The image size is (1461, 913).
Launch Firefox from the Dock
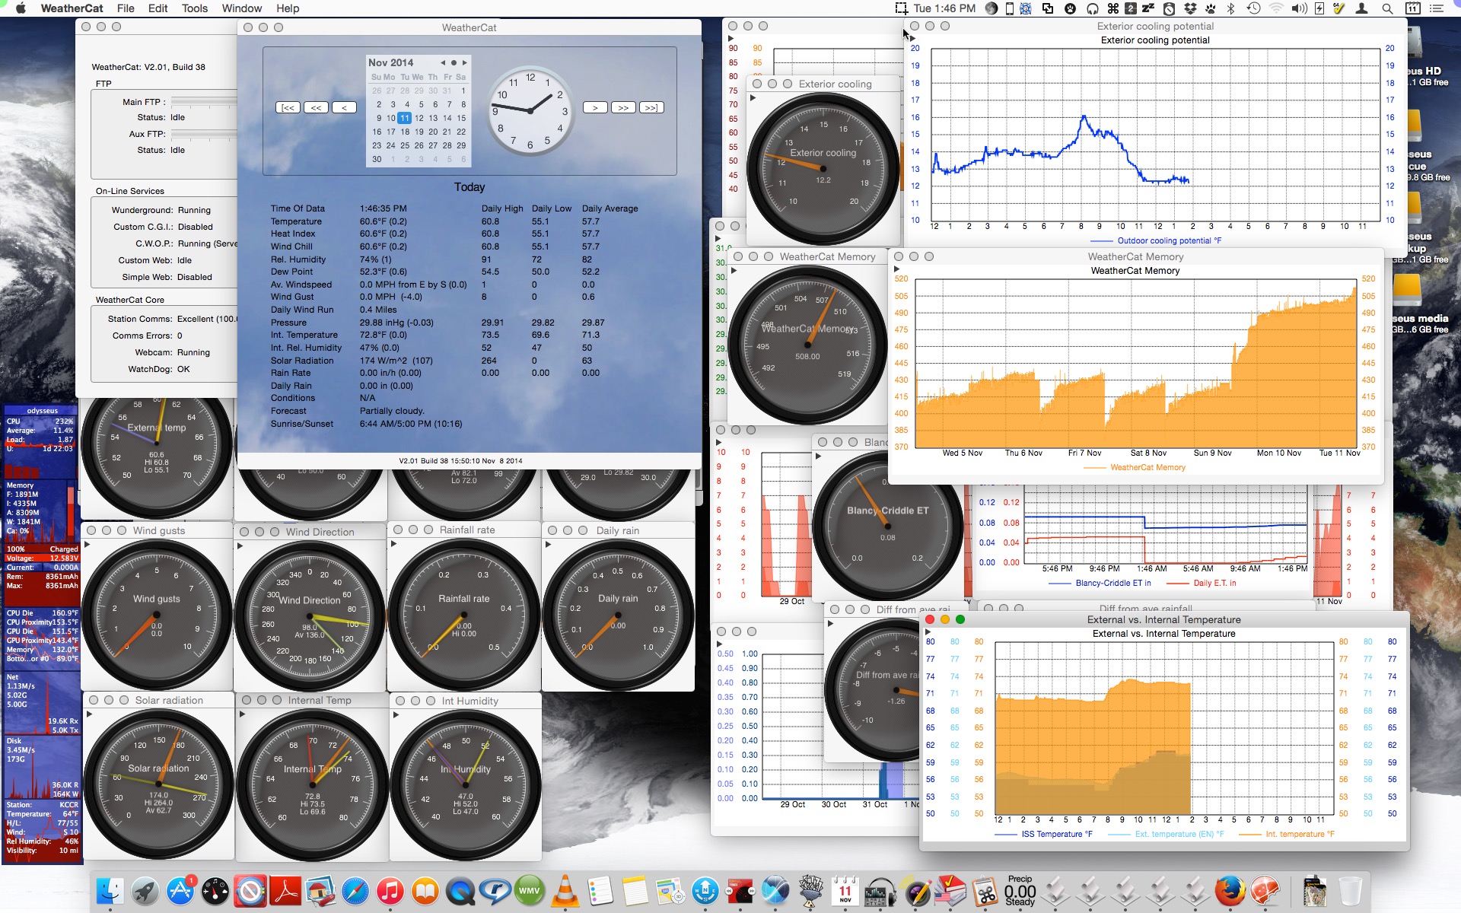1230,891
